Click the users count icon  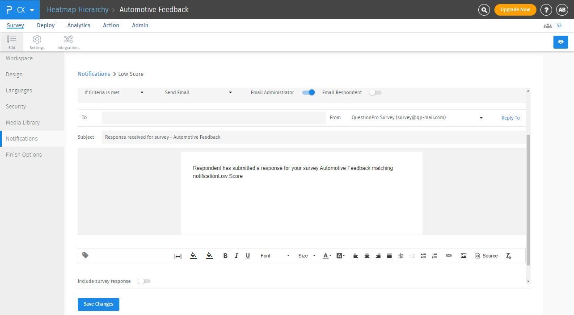(548, 26)
